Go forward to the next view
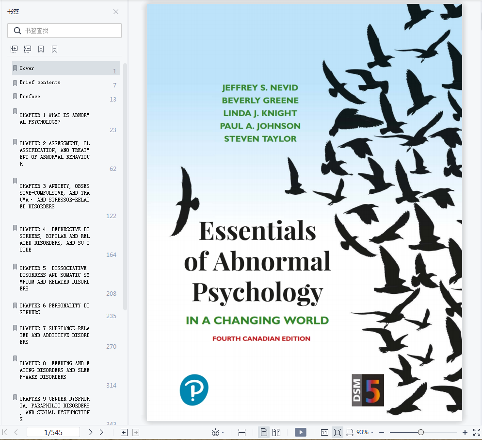The width and height of the screenshot is (482, 440). [x=136, y=433]
